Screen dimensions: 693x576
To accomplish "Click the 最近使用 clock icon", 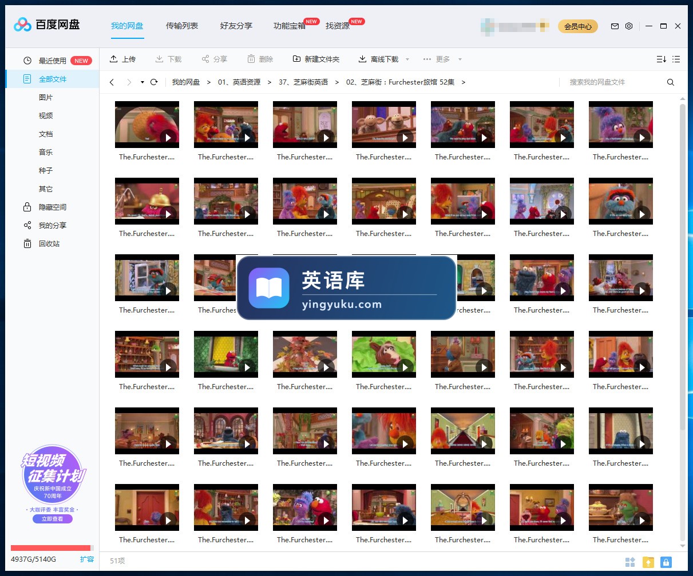I will coord(27,61).
